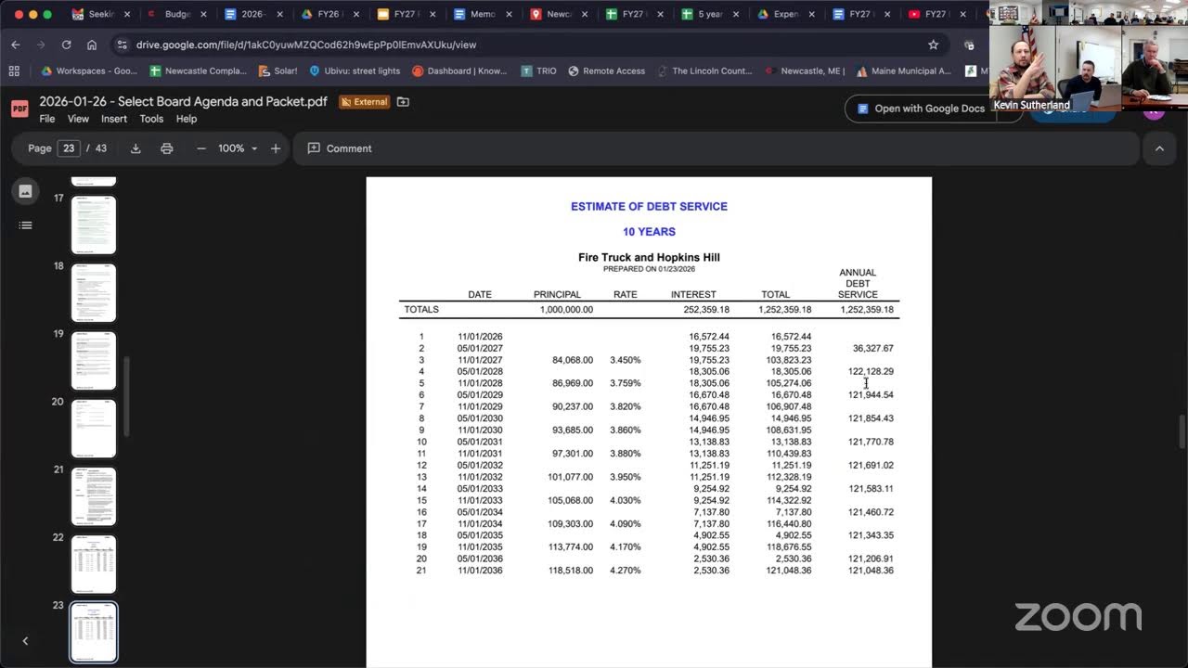
Task: Click the 3.450% rate cell
Action: (625, 360)
